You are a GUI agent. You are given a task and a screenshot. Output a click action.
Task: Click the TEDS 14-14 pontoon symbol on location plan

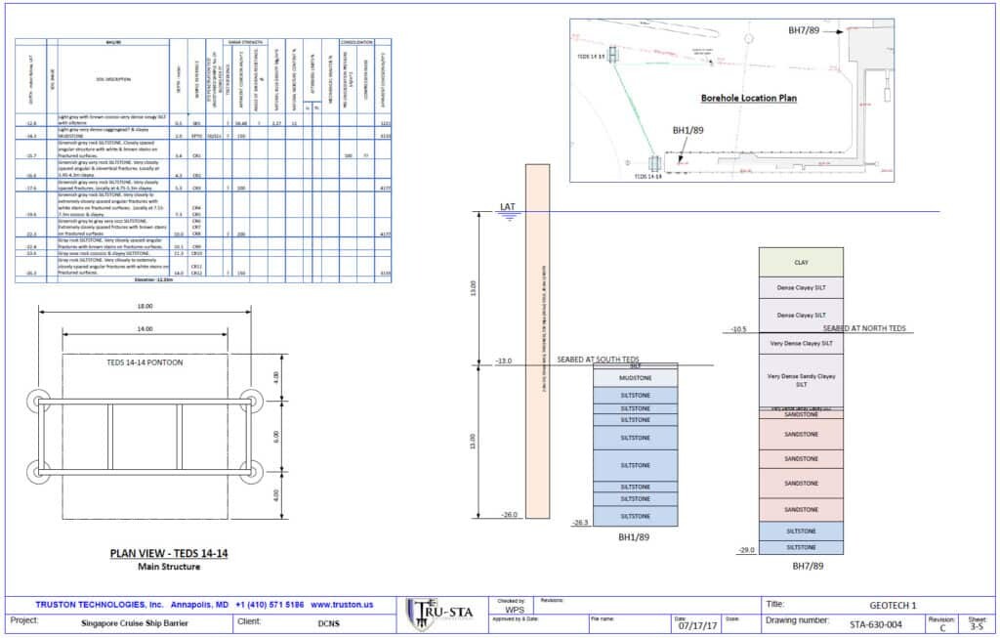click(615, 55)
